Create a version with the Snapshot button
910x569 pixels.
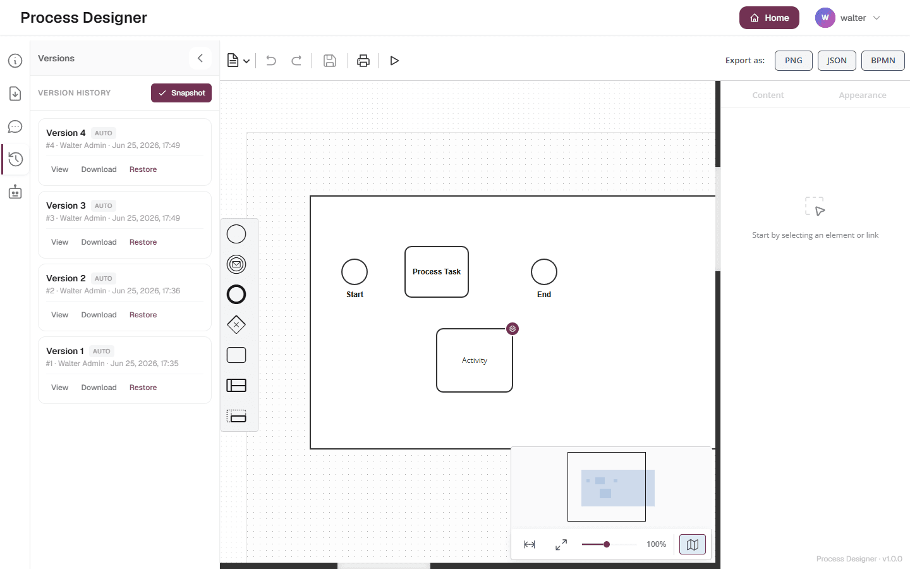(181, 93)
